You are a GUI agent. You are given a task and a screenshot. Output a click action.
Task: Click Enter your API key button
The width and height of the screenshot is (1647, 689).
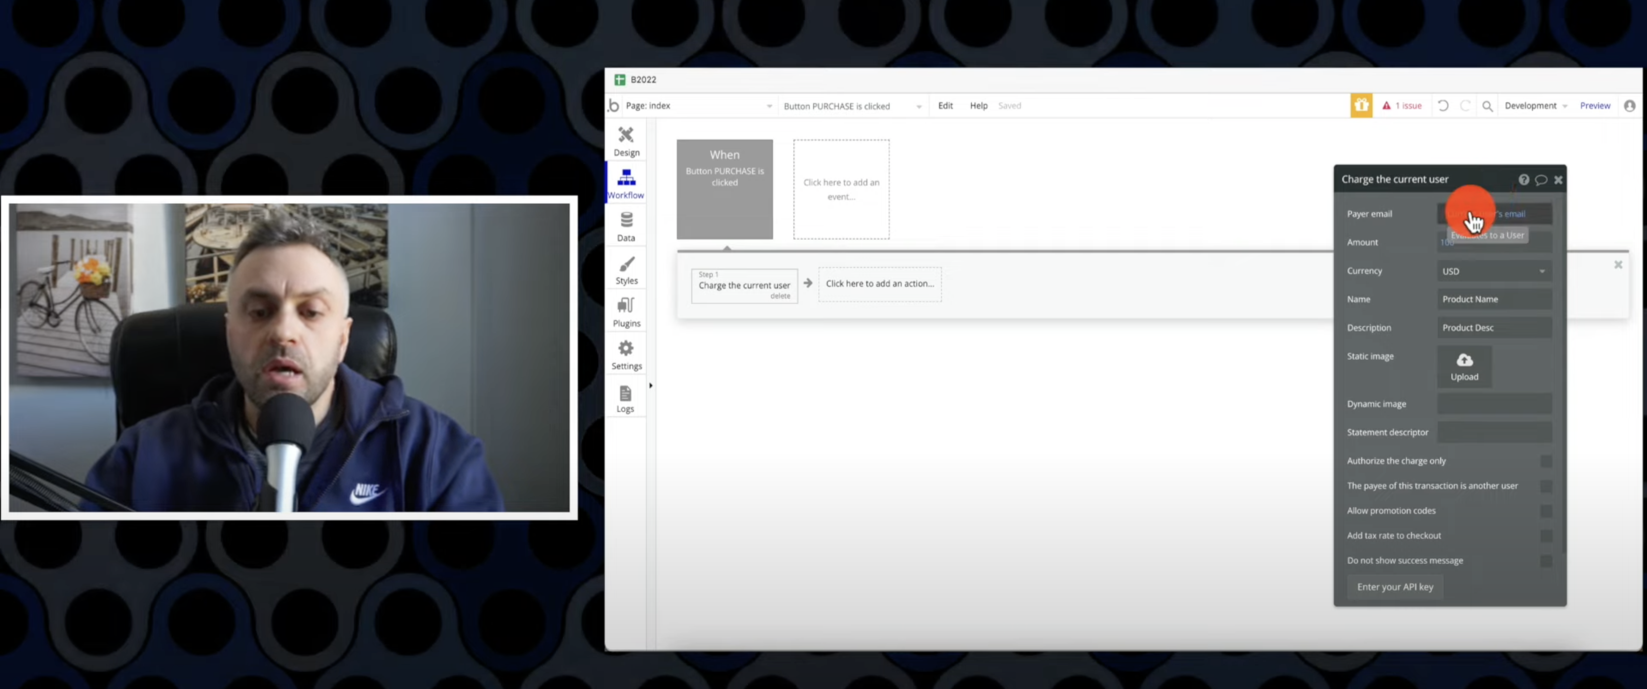(1394, 587)
